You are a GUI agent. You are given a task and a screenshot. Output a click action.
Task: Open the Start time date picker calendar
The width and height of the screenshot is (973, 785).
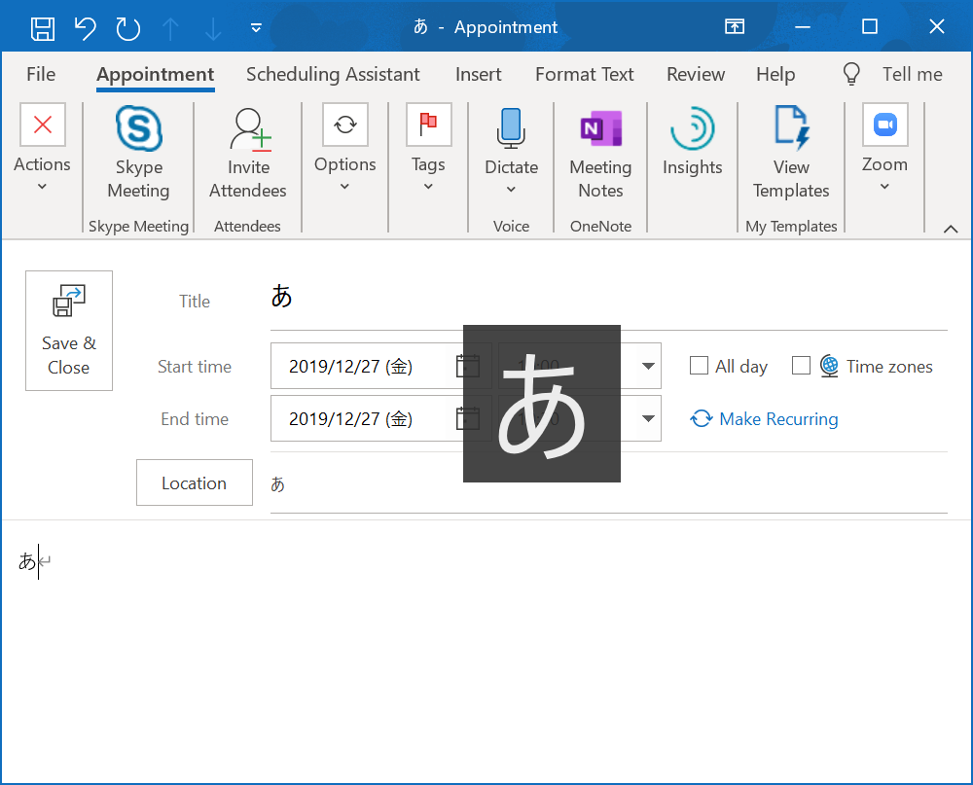tap(467, 366)
